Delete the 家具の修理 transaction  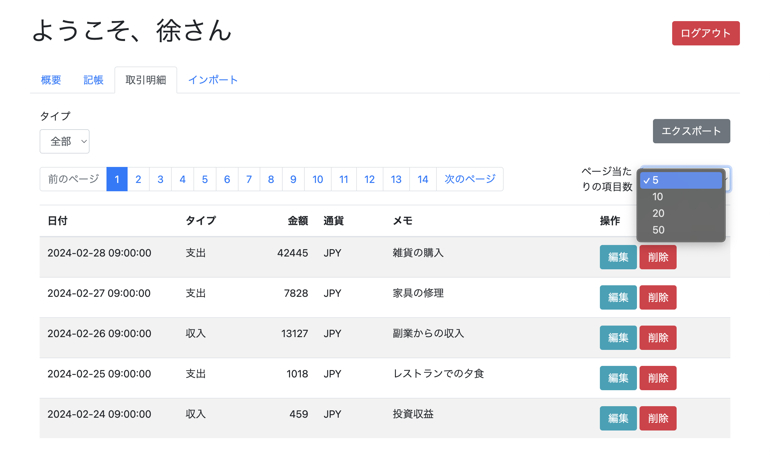[x=658, y=297]
